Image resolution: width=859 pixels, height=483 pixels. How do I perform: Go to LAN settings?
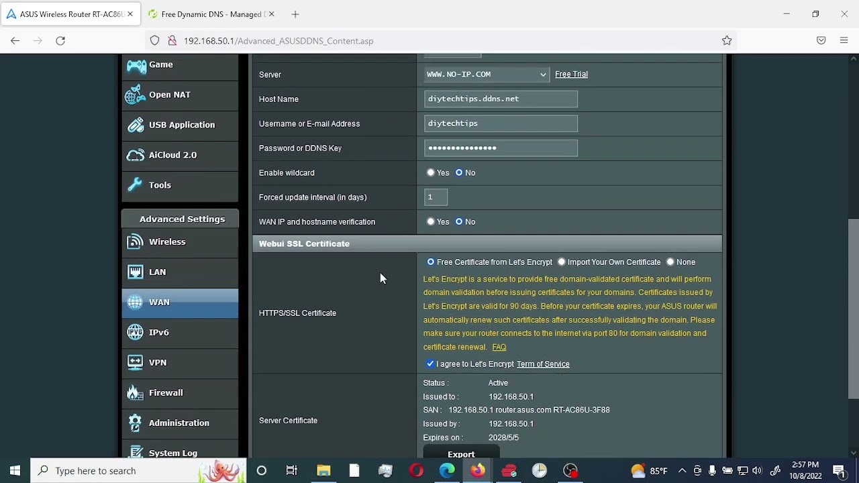tap(180, 272)
